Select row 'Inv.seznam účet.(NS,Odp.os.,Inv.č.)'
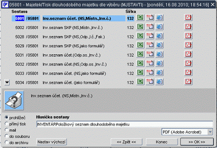 [75, 64]
